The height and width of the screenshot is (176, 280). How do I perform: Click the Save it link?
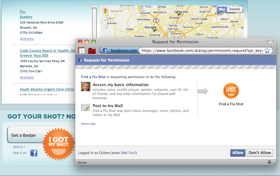[x=19, y=147]
